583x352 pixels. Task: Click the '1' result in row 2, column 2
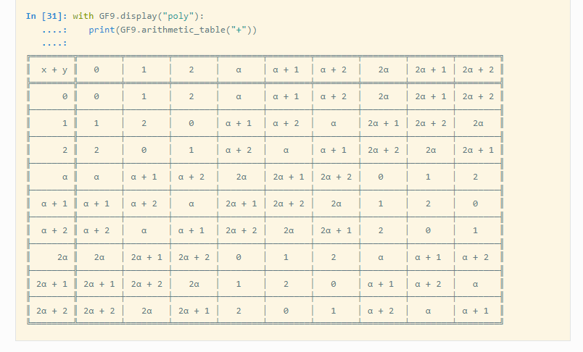pyautogui.click(x=191, y=150)
